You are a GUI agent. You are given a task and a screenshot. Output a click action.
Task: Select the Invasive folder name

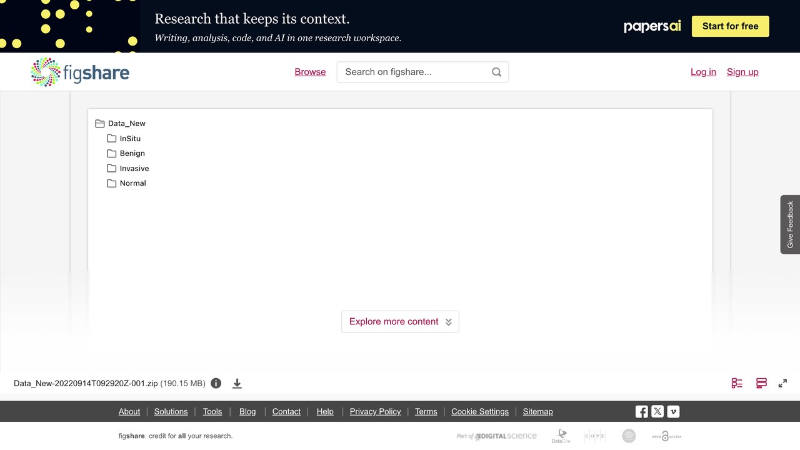[x=134, y=168]
